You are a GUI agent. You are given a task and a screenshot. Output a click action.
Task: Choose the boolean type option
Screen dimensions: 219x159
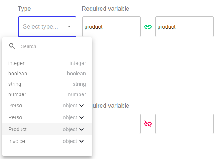(47, 74)
